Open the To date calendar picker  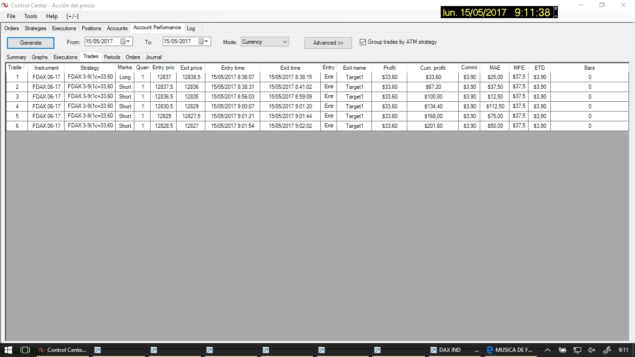click(201, 41)
